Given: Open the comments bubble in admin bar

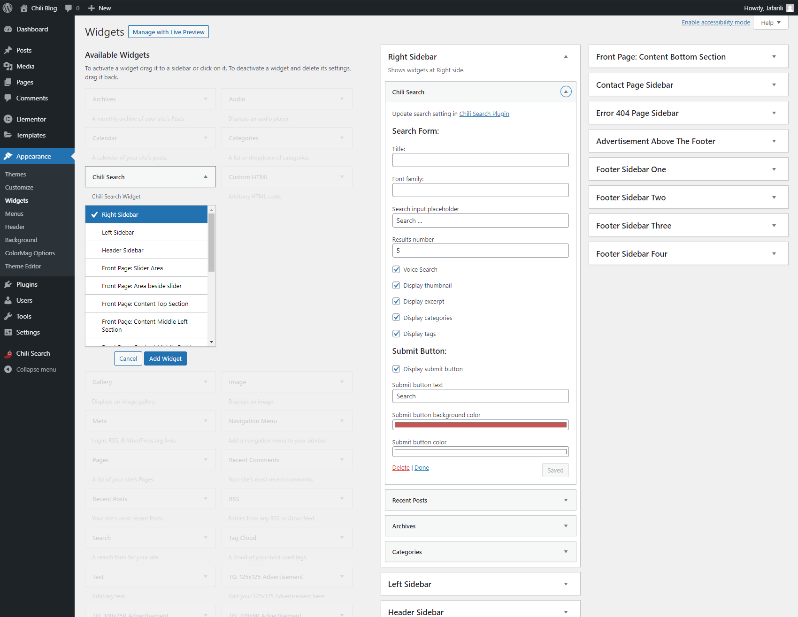Looking at the screenshot, I should tap(69, 8).
